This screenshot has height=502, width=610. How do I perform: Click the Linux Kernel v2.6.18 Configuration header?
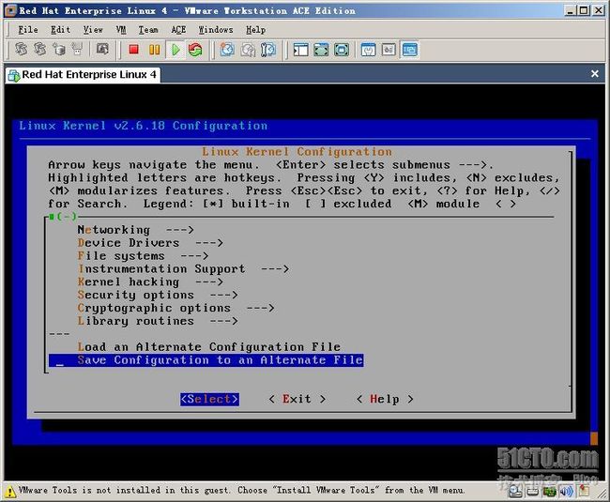coord(144,126)
